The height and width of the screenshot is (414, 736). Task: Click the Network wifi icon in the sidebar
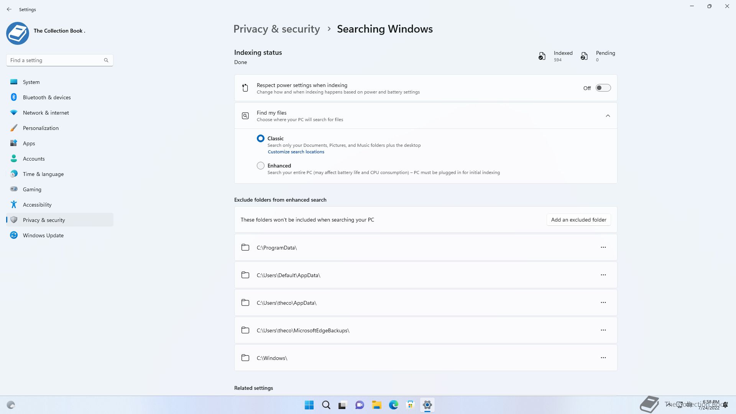click(x=14, y=112)
